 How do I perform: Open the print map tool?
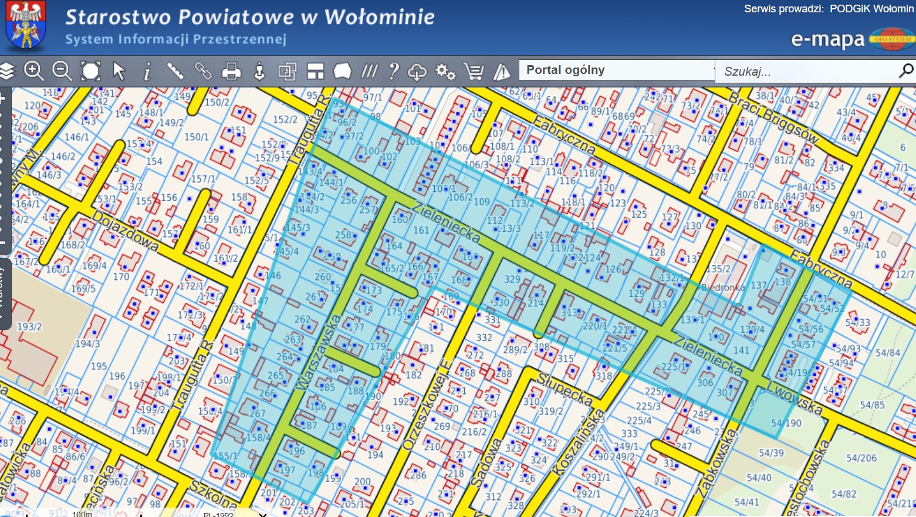[231, 71]
